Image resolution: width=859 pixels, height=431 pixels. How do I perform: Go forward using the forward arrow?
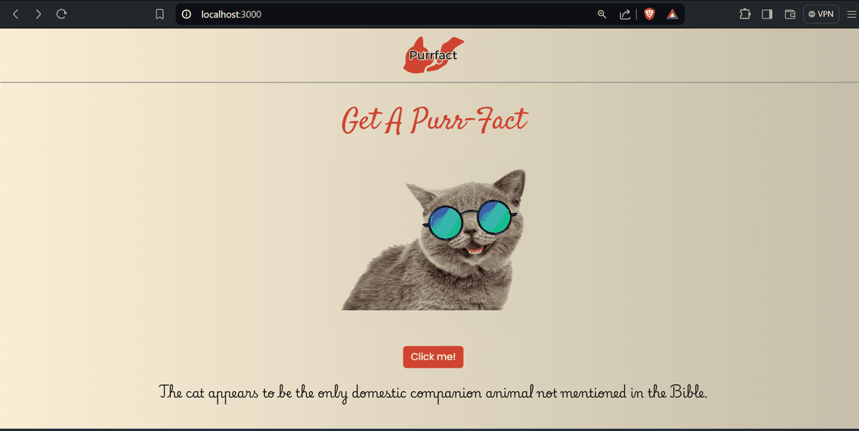pyautogui.click(x=38, y=14)
